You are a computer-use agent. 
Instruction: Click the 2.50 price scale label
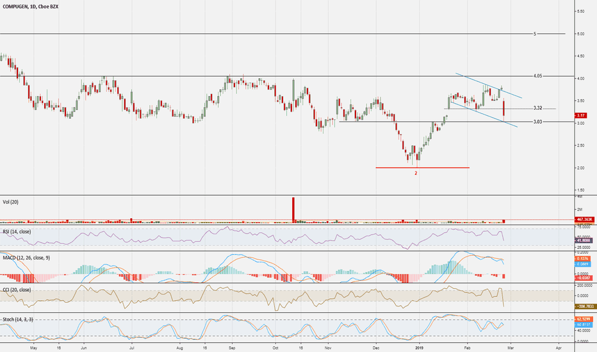click(580, 146)
